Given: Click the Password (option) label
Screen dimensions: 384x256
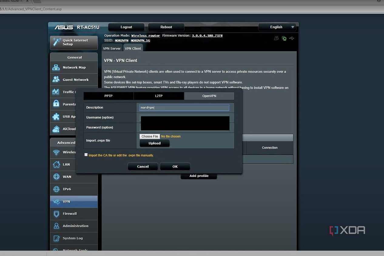Looking at the screenshot, I should 99,127.
